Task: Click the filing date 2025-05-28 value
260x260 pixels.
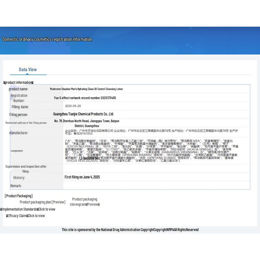Action: click(x=73, y=106)
